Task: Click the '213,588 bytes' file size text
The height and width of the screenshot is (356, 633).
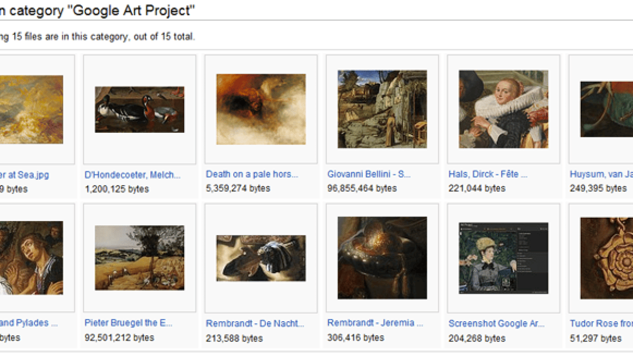Action: coord(234,338)
